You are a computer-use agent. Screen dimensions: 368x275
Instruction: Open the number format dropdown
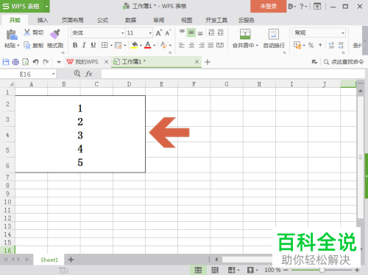click(x=343, y=33)
